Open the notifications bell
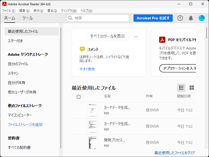Viewport: 209px width, 157px height. pyautogui.click(x=191, y=18)
